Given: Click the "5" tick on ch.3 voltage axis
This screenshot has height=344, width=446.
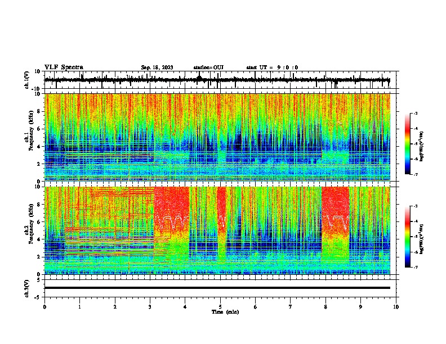Looking at the screenshot, I should [x=39, y=280].
